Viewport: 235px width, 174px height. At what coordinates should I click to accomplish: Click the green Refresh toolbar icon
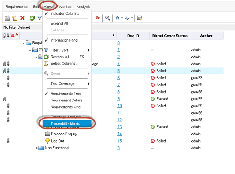pos(32,18)
